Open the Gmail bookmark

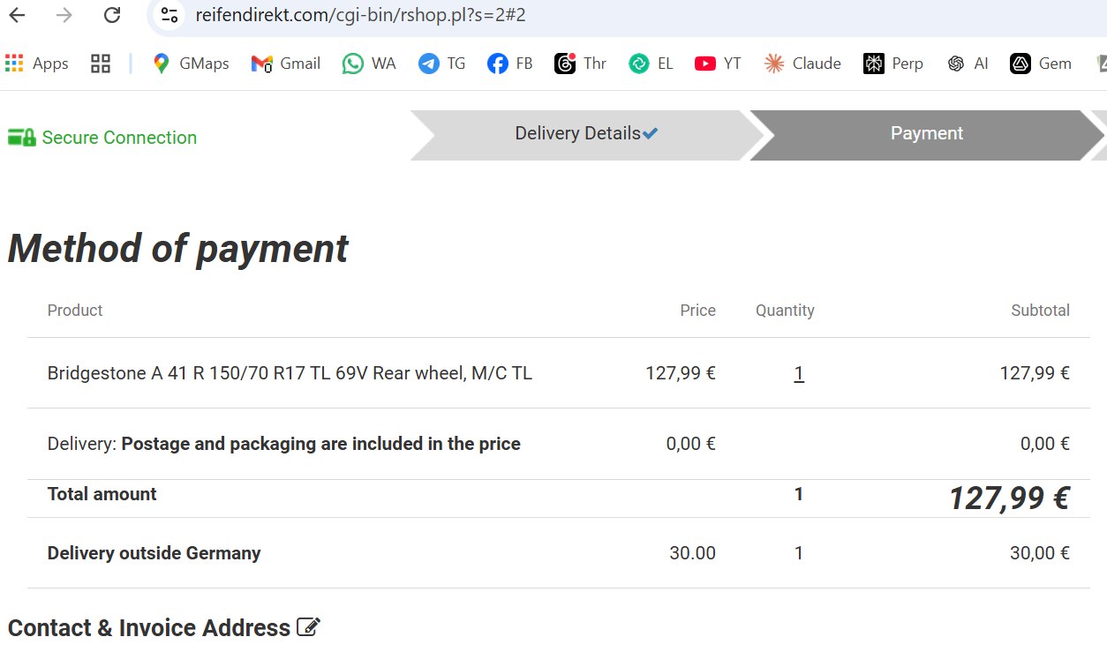click(x=285, y=64)
